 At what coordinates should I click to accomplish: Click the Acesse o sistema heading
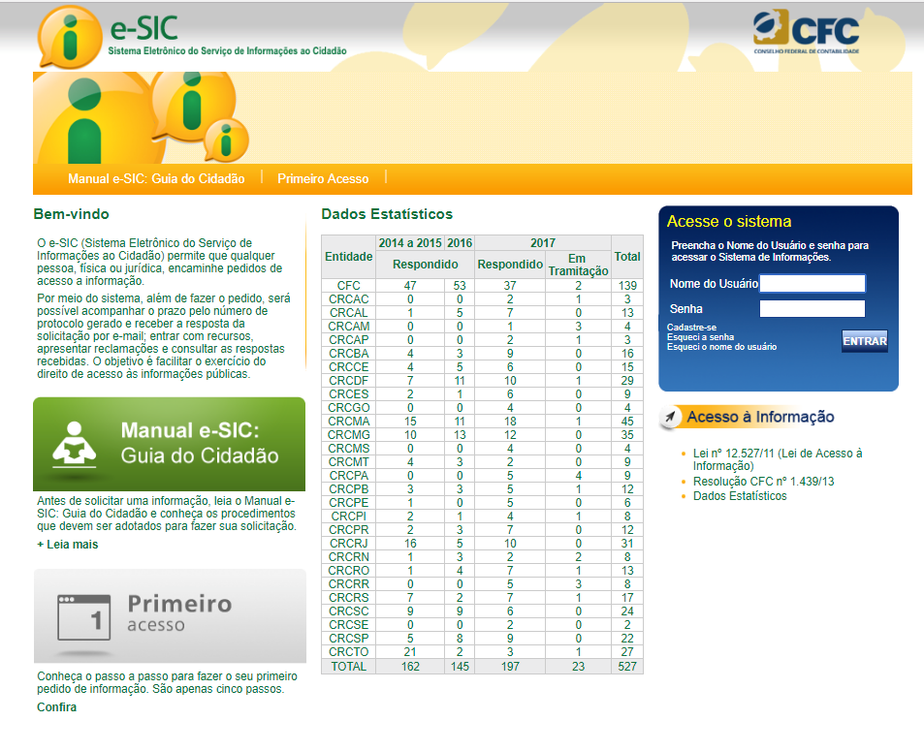pos(729,221)
